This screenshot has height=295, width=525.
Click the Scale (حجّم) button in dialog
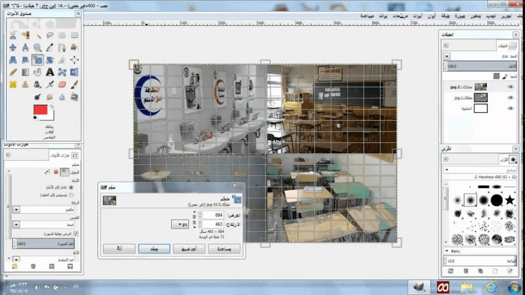click(151, 248)
